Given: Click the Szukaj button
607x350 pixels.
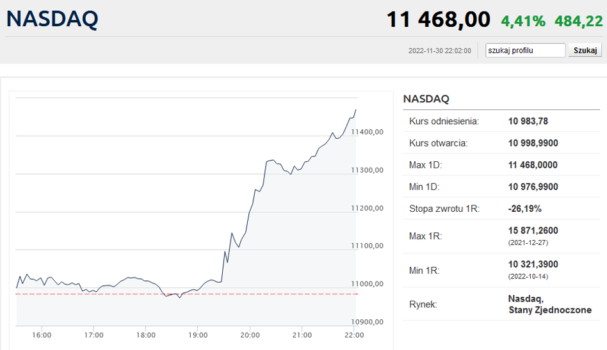Looking at the screenshot, I should tap(585, 51).
